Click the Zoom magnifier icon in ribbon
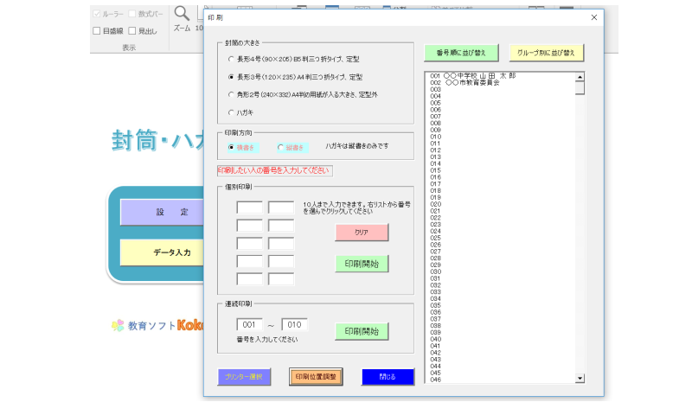The width and height of the screenshot is (692, 415). point(182,13)
